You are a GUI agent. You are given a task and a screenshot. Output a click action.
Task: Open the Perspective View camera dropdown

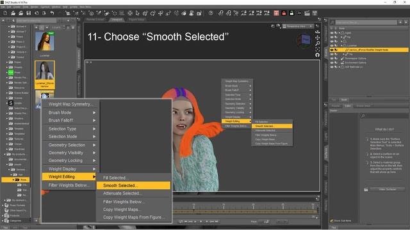[298, 26]
